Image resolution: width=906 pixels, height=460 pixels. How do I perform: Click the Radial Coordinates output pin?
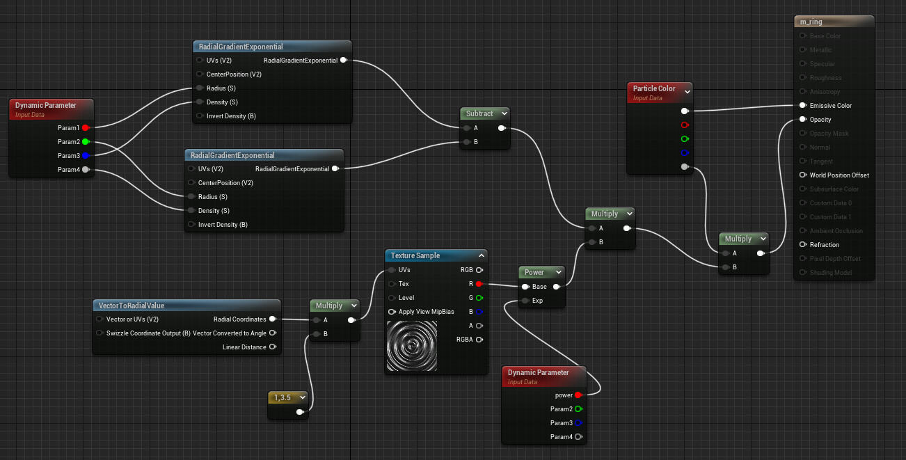coord(272,319)
